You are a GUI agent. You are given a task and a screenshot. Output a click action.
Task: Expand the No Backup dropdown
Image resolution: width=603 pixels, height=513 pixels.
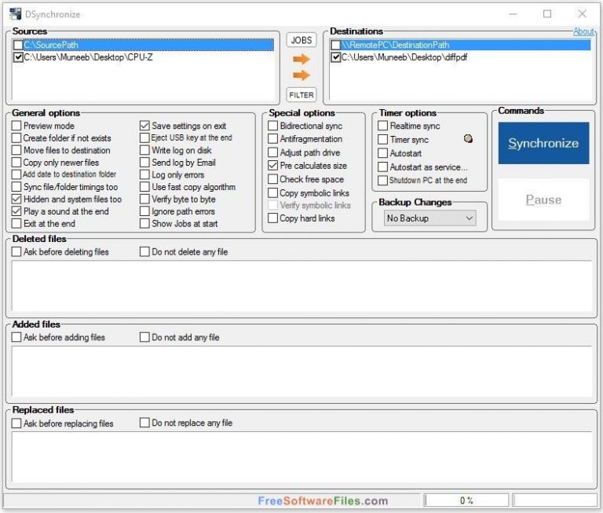click(x=429, y=218)
